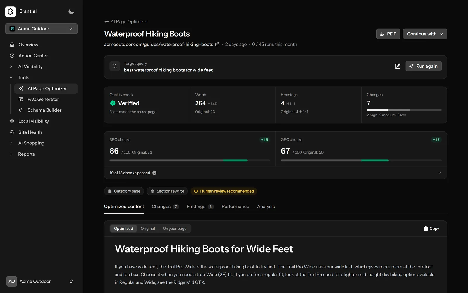Open the Continue with dropdown
The height and width of the screenshot is (293, 468).
pos(425,34)
